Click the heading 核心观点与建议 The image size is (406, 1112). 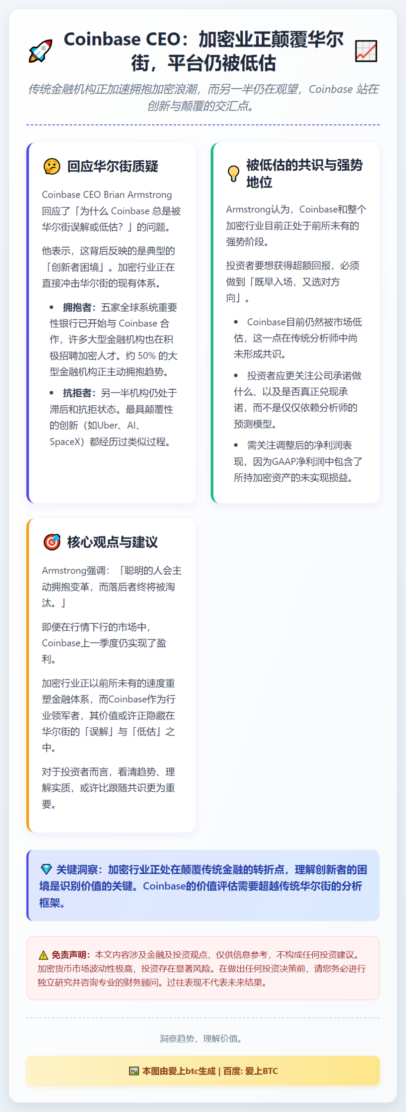[x=112, y=542]
